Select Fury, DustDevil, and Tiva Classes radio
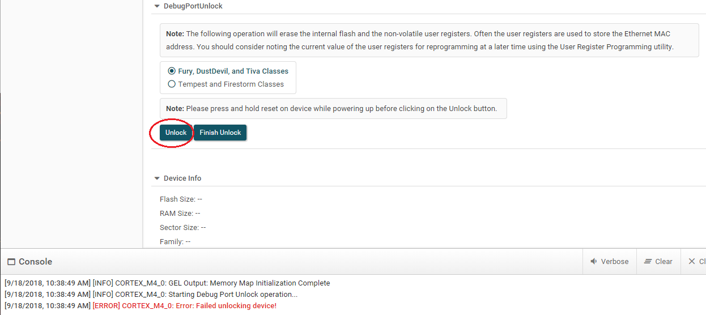This screenshot has width=706, height=315. (172, 71)
